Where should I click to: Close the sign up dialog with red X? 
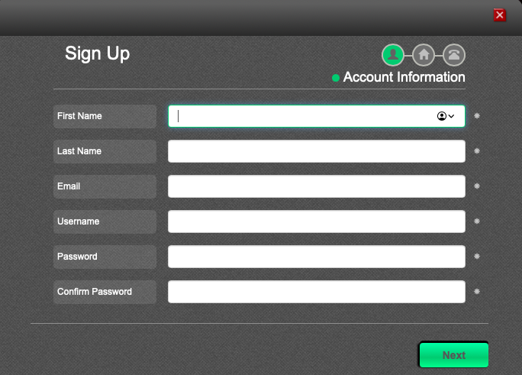[x=499, y=15]
